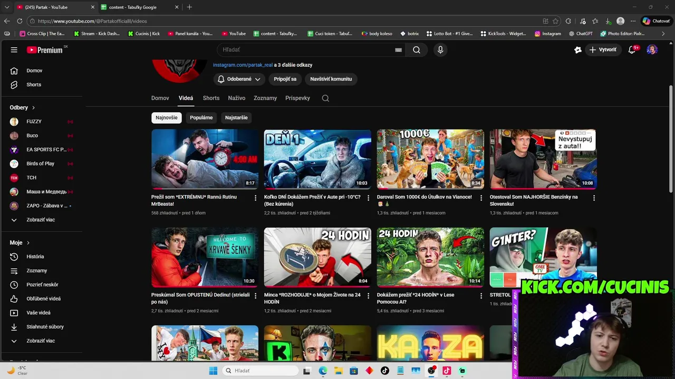
Task: Start voice search with the microphone
Action: [x=440, y=49]
